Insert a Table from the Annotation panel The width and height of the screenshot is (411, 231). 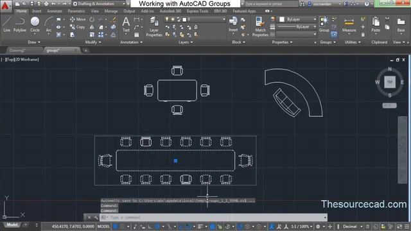[x=137, y=35]
